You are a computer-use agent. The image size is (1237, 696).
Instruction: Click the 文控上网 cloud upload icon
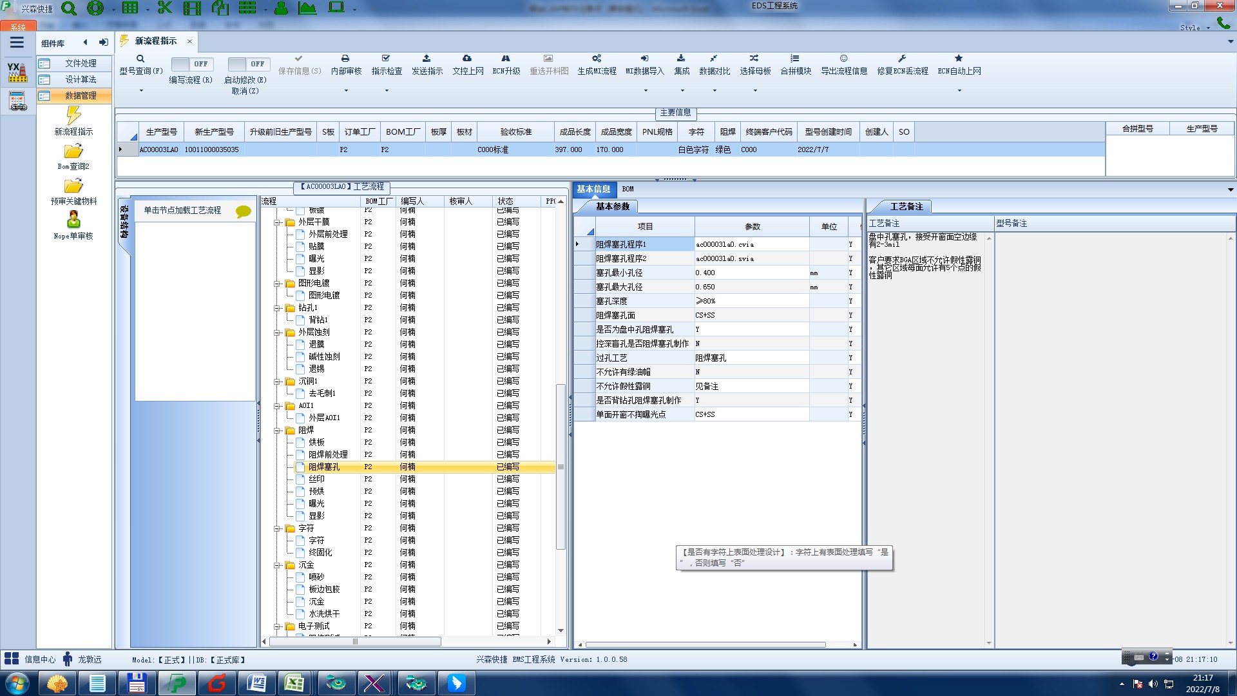pyautogui.click(x=467, y=59)
